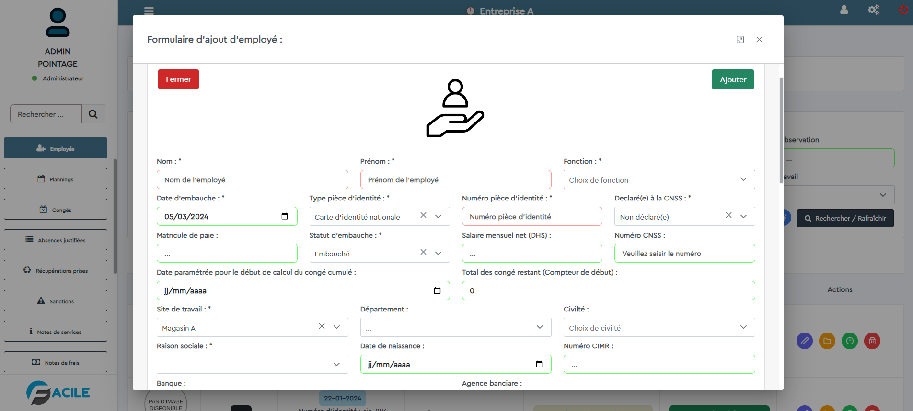This screenshot has width=913, height=411.
Task: Open the Département dropdown
Action: (x=455, y=328)
